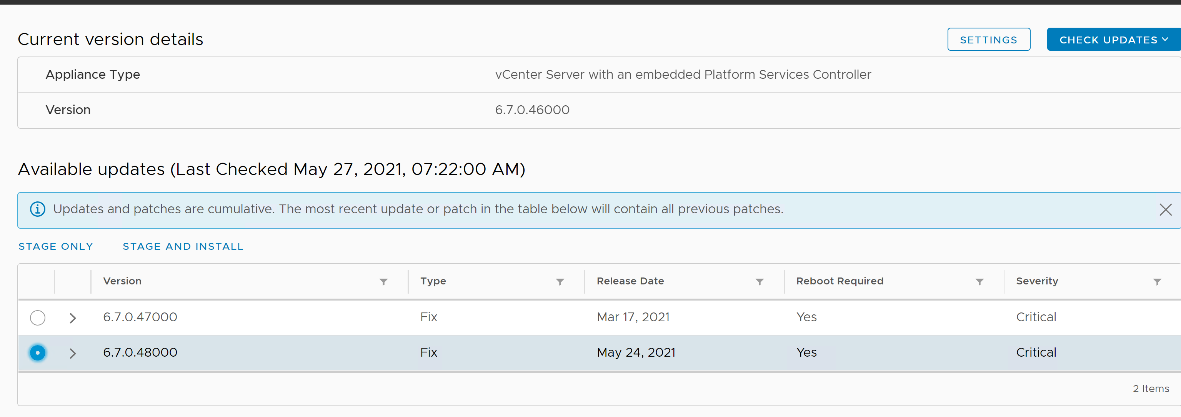Dismiss the cumulative updates info banner
Viewport: 1181px width, 417px height.
pyautogui.click(x=1165, y=209)
